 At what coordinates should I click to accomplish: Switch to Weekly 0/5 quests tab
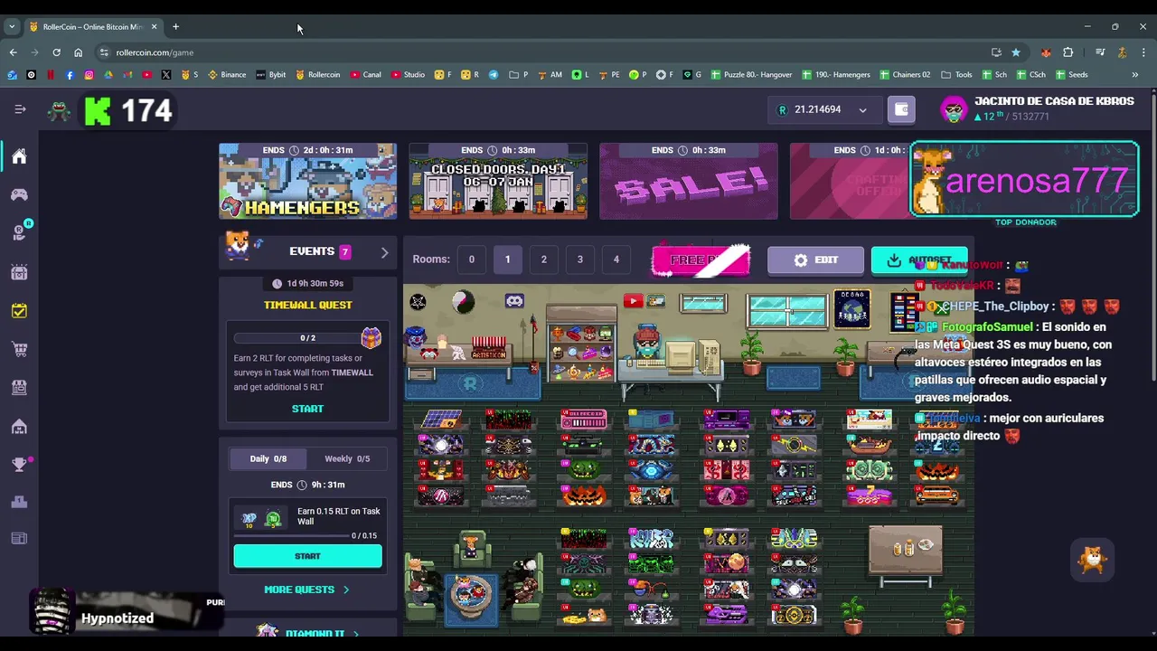point(347,458)
